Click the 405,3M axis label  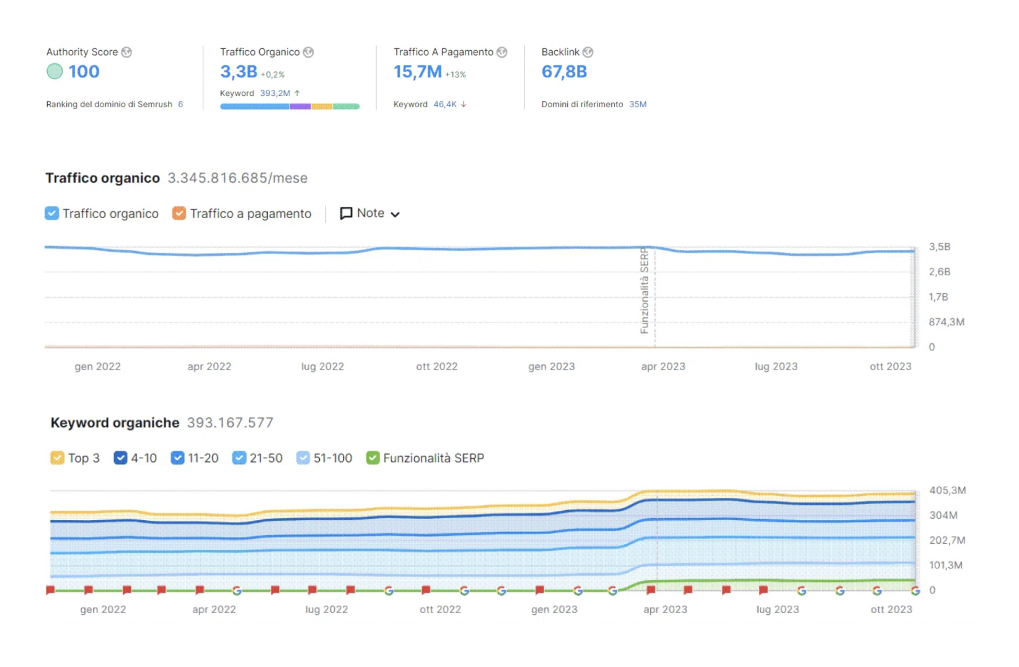(947, 490)
